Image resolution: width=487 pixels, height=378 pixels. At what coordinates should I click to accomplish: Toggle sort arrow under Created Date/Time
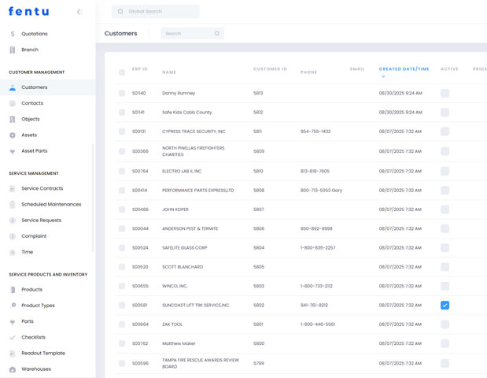pos(383,77)
